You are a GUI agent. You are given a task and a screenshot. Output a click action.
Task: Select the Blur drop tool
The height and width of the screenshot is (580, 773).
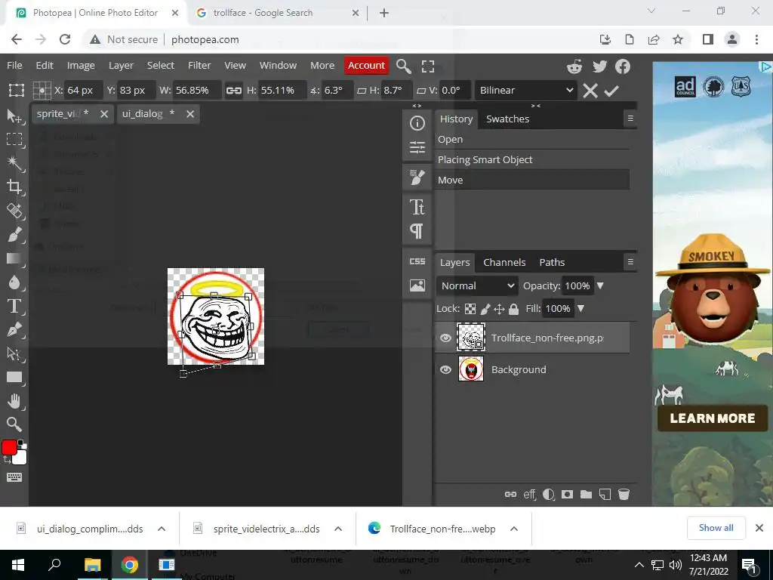point(14,282)
